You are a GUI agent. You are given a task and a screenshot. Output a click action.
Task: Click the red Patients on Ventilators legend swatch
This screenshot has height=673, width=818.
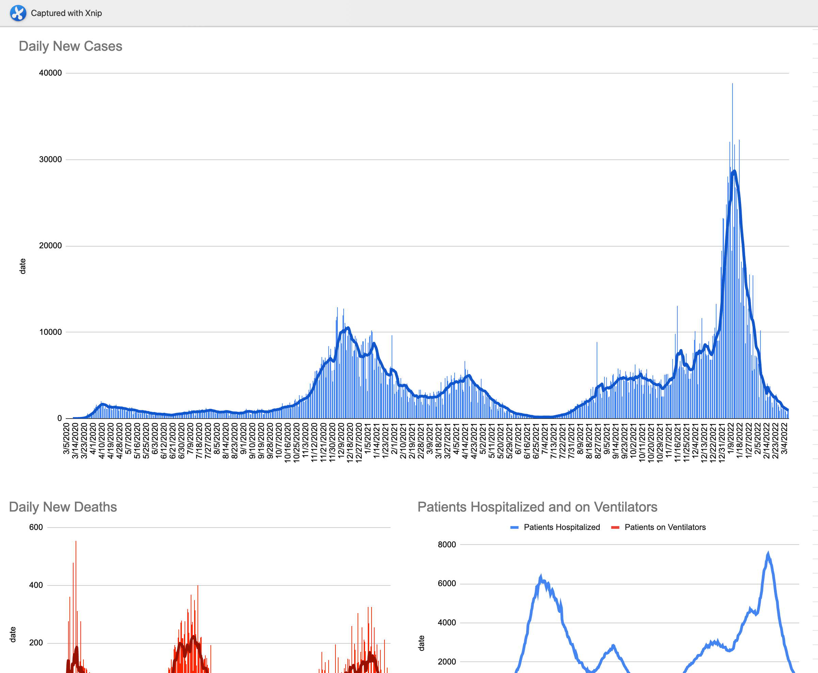[x=615, y=527]
